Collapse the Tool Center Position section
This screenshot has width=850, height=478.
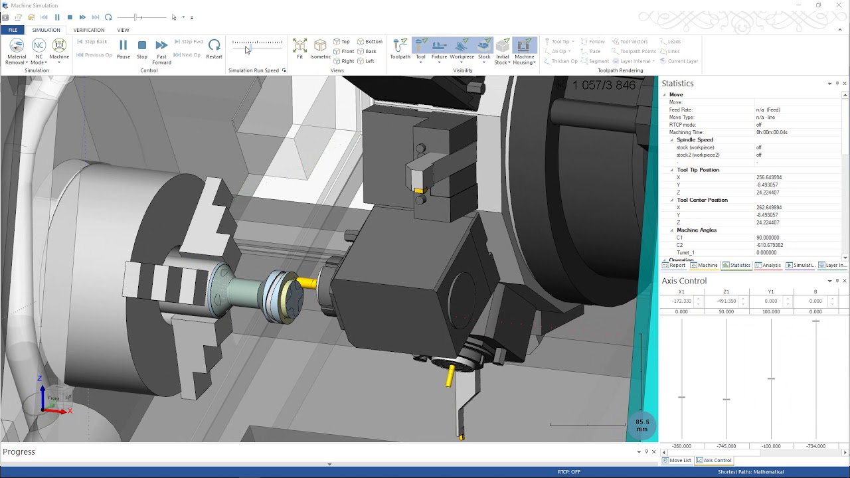[671, 200]
